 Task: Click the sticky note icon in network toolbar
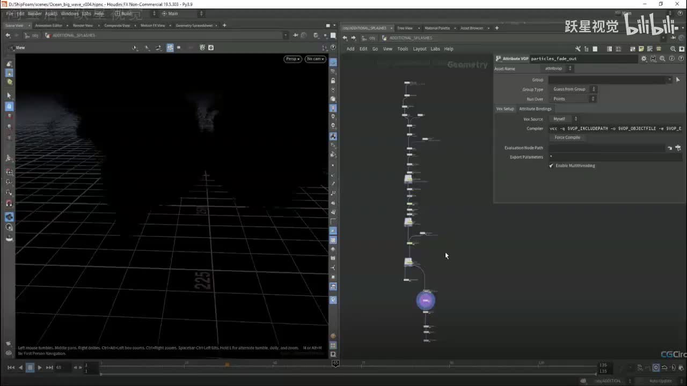click(641, 49)
